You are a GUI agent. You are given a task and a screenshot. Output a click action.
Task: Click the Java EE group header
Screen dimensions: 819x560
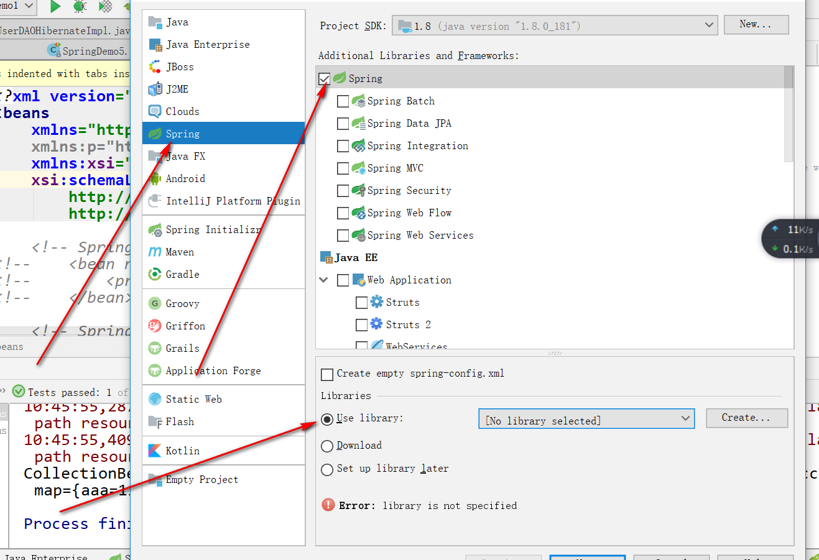point(349,257)
